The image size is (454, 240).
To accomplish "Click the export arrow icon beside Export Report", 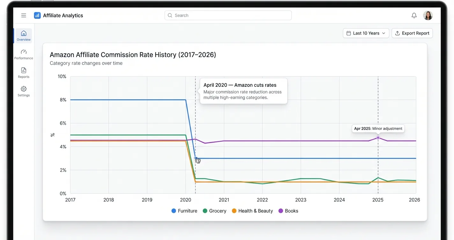I will coord(397,33).
